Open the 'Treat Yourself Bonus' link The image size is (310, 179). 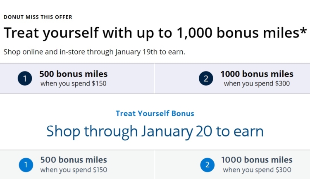click(155, 114)
